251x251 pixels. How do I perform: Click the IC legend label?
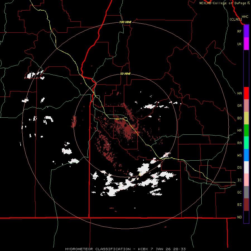[x=239, y=180]
